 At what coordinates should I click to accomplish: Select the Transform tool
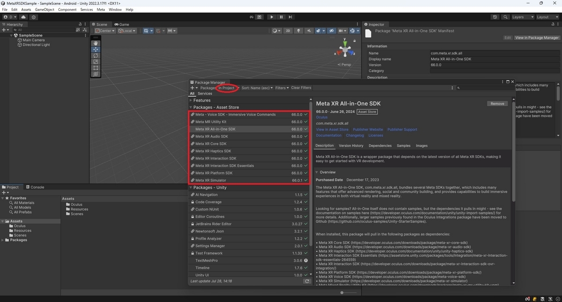(x=96, y=74)
